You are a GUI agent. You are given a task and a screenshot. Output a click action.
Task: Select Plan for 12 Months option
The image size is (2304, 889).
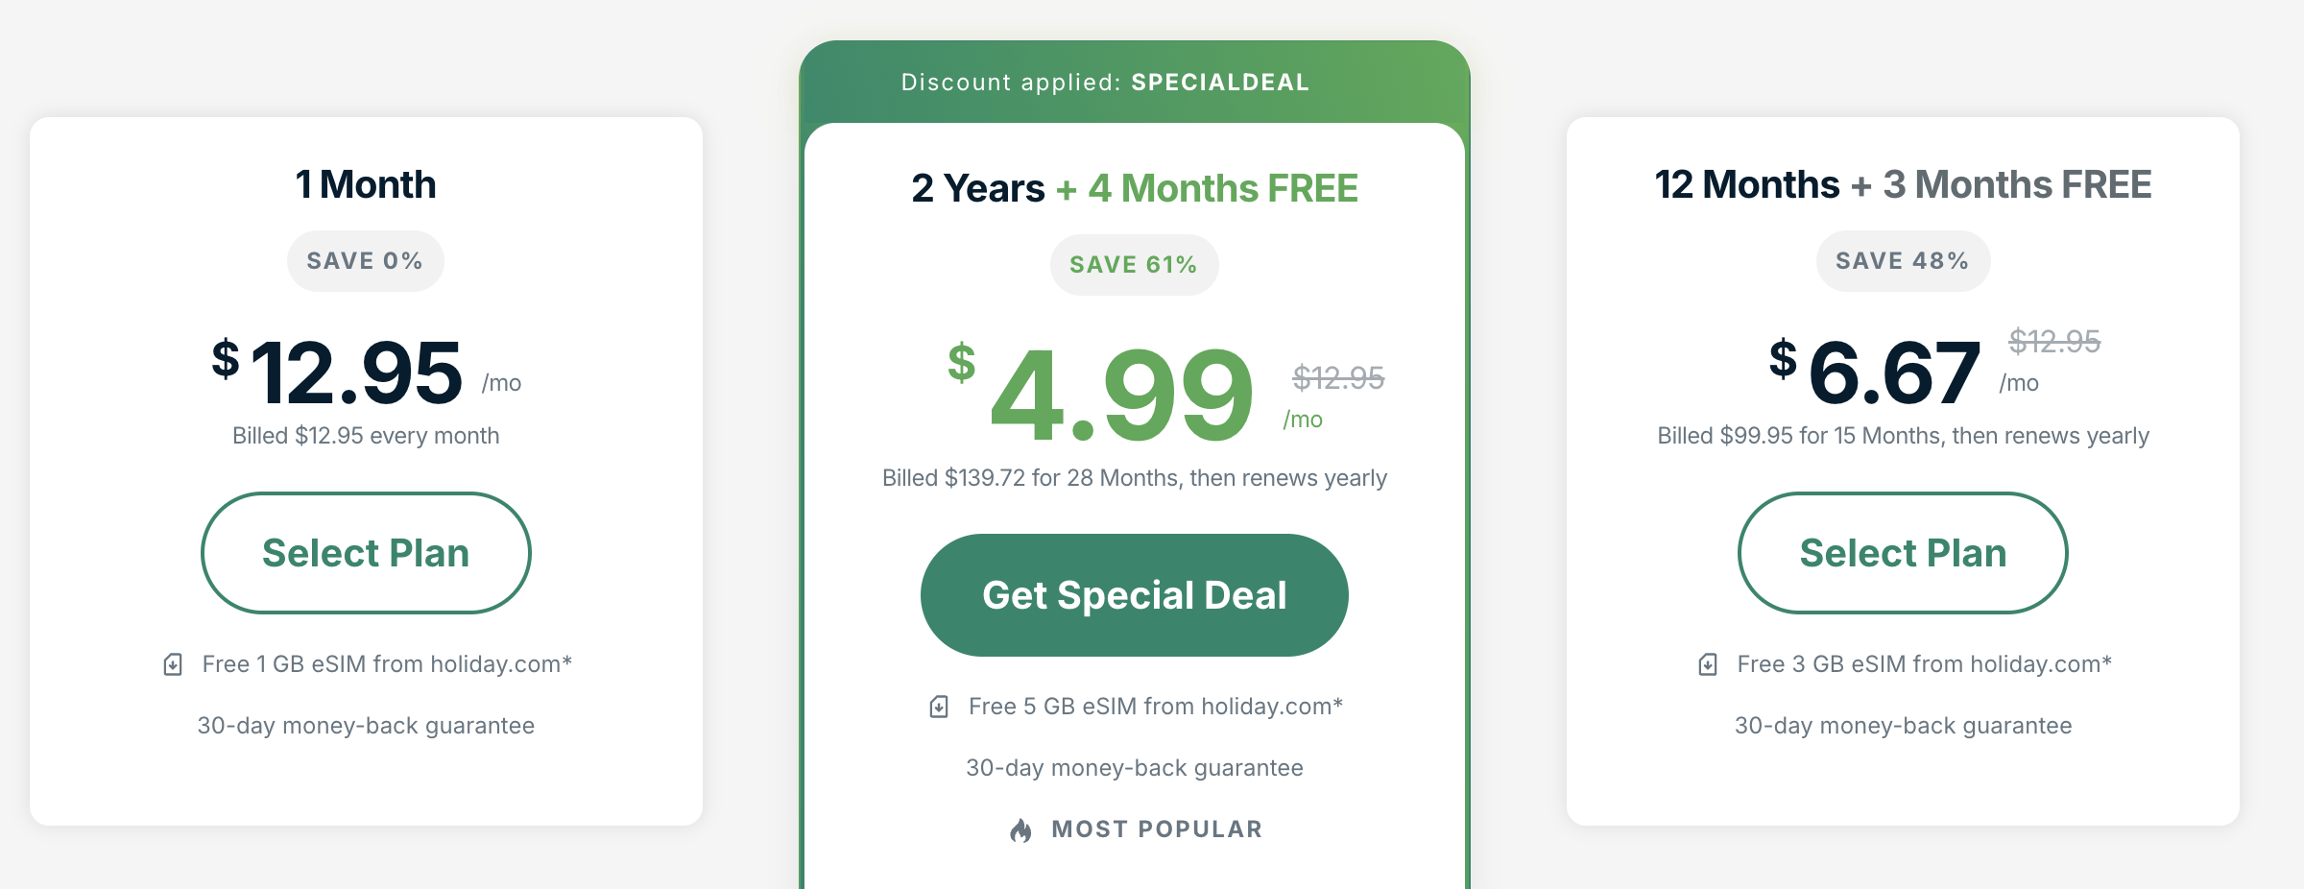click(1903, 553)
